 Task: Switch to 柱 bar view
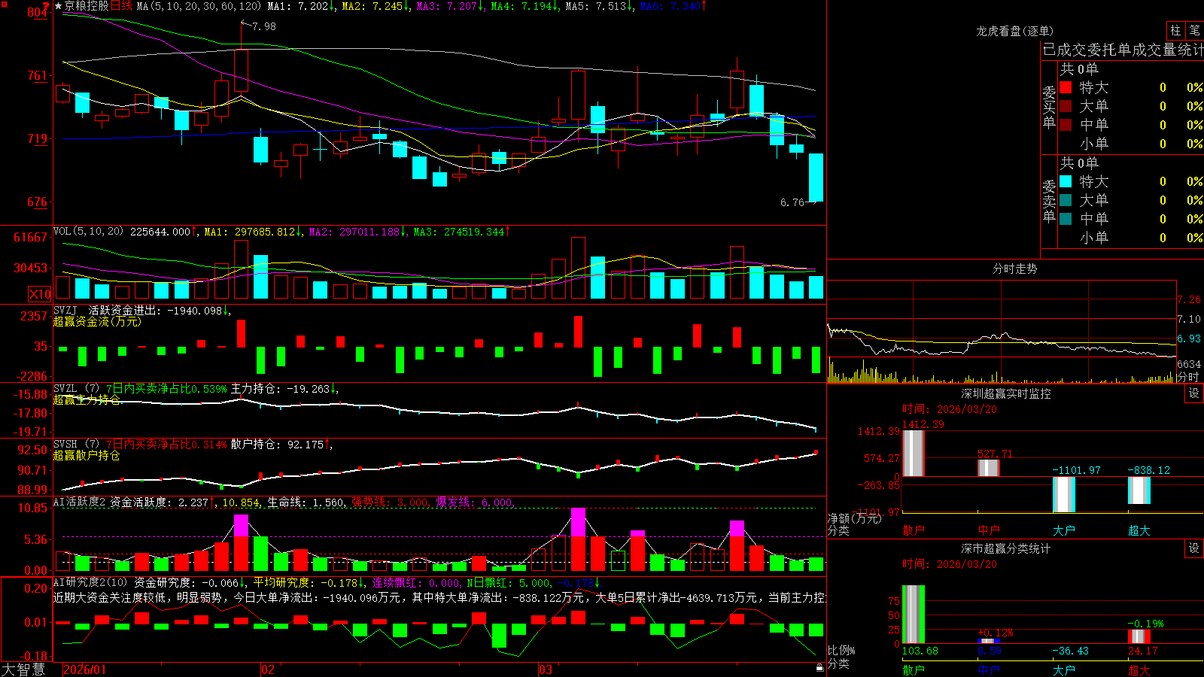click(x=1175, y=31)
